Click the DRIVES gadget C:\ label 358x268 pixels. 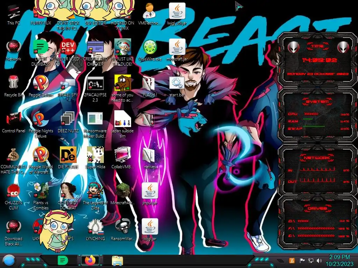(x=291, y=221)
